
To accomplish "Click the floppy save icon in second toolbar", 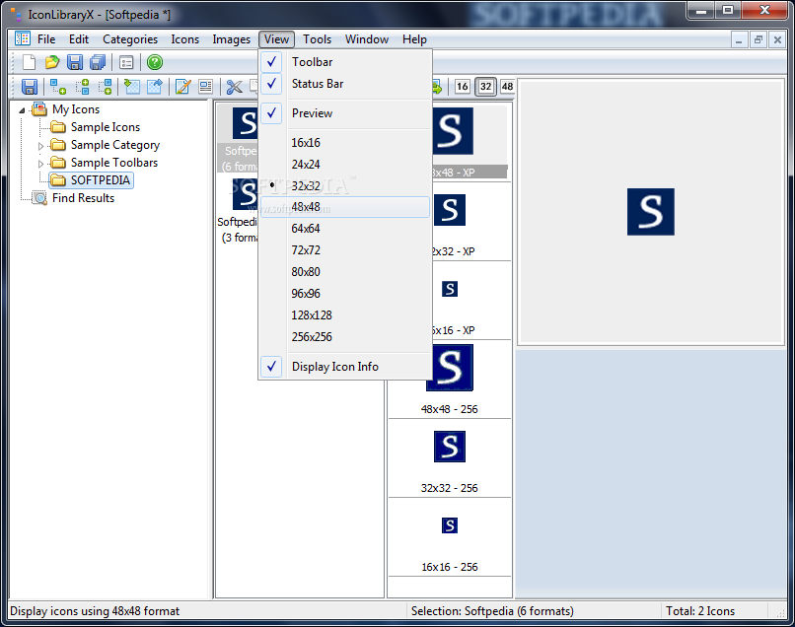I will tap(30, 87).
